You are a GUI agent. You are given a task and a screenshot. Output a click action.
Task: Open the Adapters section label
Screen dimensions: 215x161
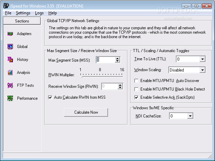[24, 34]
